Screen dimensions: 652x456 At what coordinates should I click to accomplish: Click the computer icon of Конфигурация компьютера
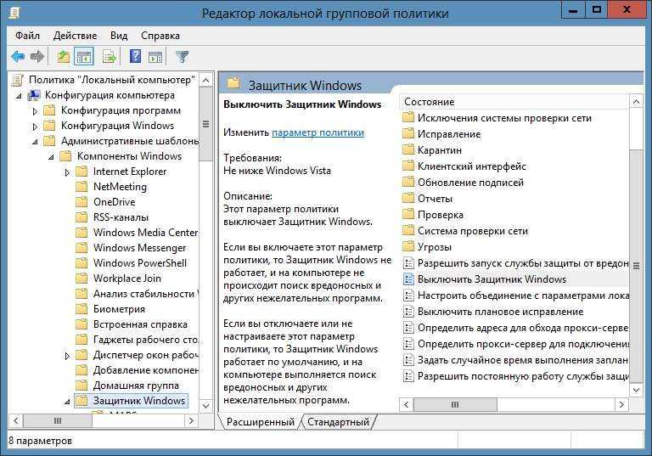tap(34, 95)
